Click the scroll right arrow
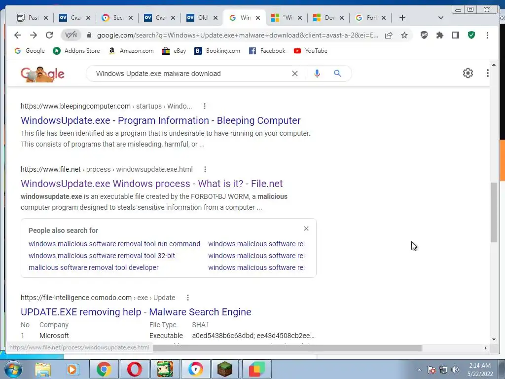505x379 pixels. click(486, 348)
